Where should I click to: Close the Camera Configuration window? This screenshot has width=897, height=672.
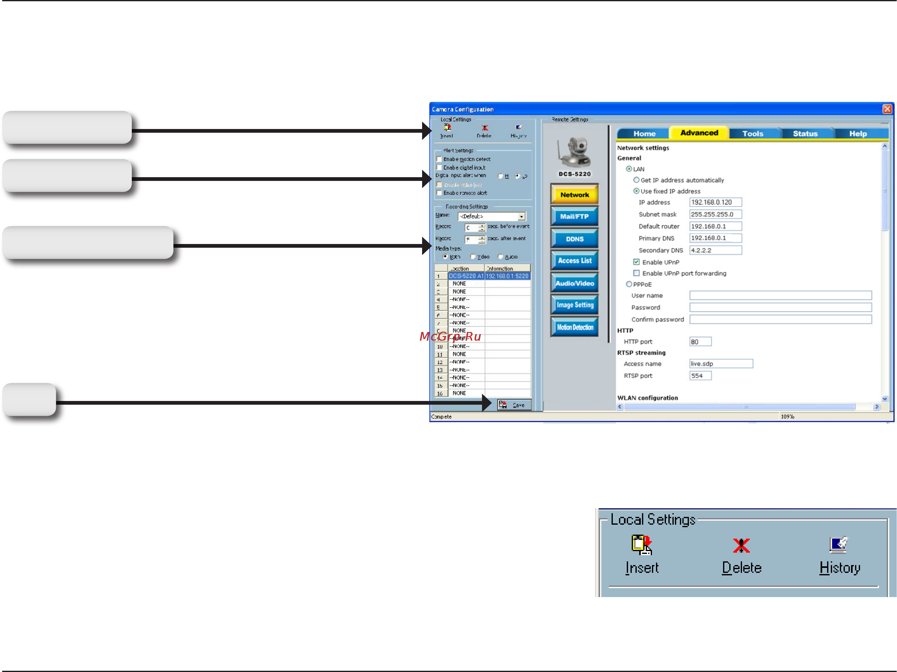pos(887,109)
